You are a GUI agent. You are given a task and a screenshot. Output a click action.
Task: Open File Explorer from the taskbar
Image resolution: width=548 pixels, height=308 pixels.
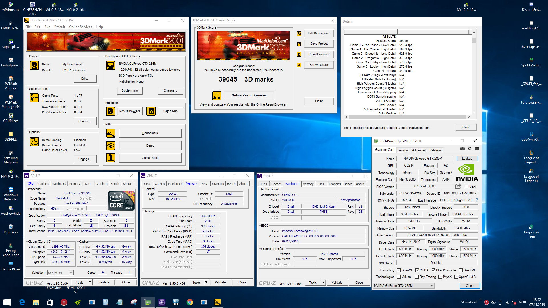(36, 302)
